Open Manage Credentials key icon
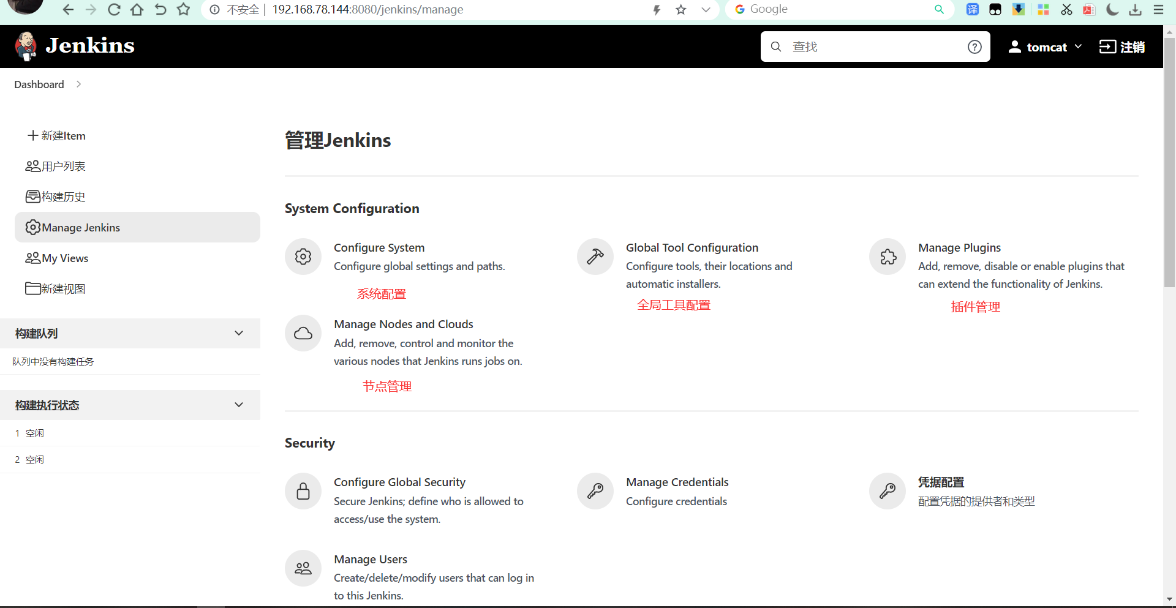Screen dimensions: 1176x608 [595, 491]
